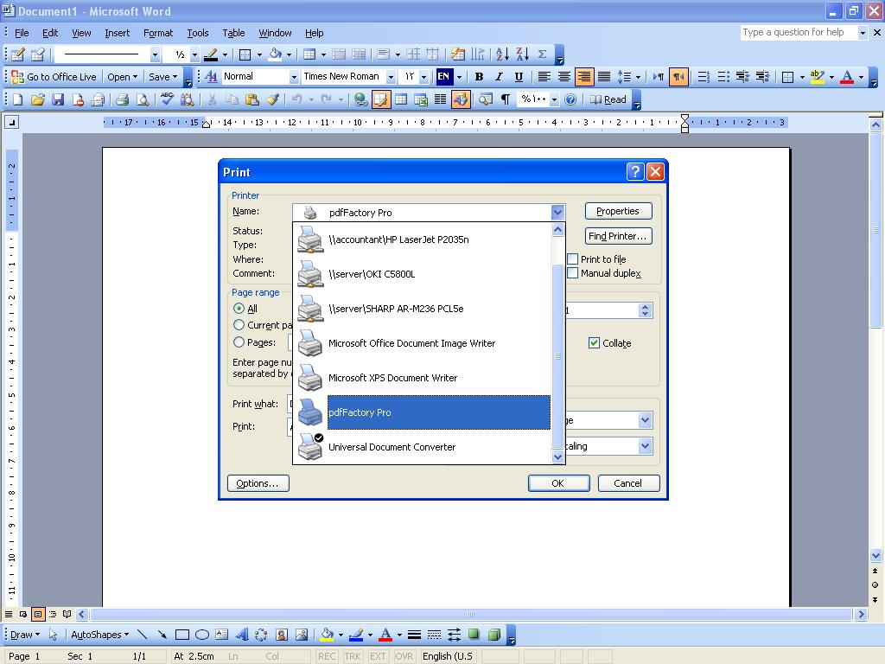
Task: Click the Bold formatting icon
Action: coord(479,77)
